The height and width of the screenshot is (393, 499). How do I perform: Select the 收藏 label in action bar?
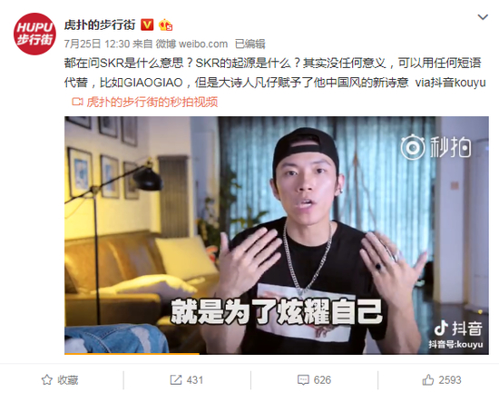pyautogui.click(x=68, y=380)
